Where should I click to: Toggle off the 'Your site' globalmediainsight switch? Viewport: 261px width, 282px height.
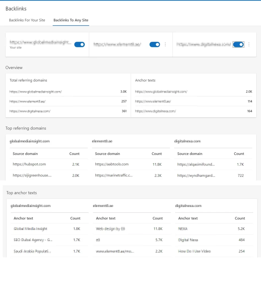80,45
